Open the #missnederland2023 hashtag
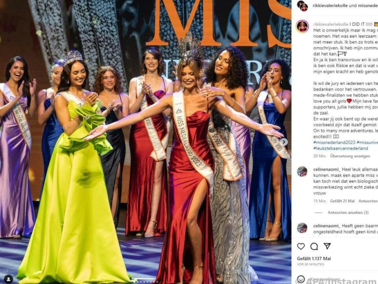Viewport: 378px width, 284px height. click(x=334, y=142)
